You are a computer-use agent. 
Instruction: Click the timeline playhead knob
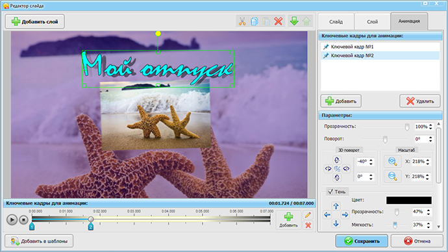(x=90, y=219)
